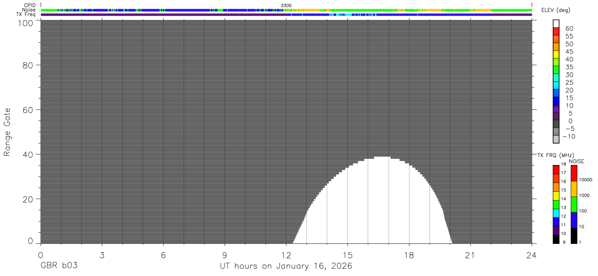Screen dimensions: 598x276
Task: Click the x-axis tick label '3'
Action: (x=102, y=255)
